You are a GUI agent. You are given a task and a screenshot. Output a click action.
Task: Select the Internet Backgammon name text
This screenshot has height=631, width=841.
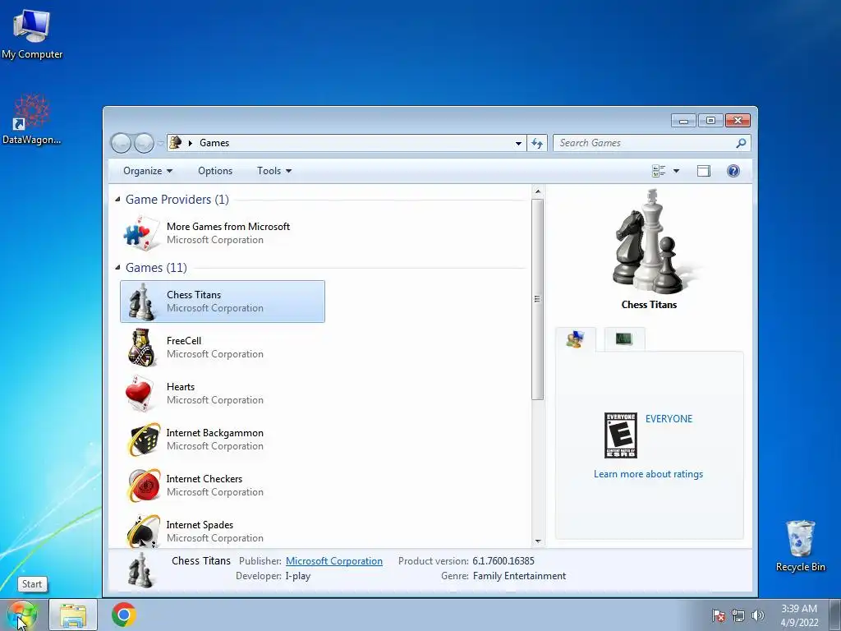(214, 432)
